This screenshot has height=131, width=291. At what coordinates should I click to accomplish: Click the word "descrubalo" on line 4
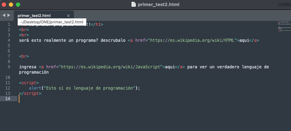click(x=113, y=40)
